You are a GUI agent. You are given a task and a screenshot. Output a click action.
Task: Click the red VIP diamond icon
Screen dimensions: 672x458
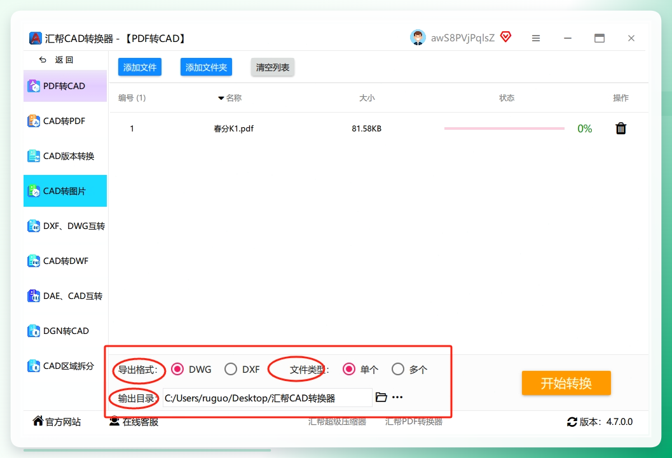tap(505, 37)
